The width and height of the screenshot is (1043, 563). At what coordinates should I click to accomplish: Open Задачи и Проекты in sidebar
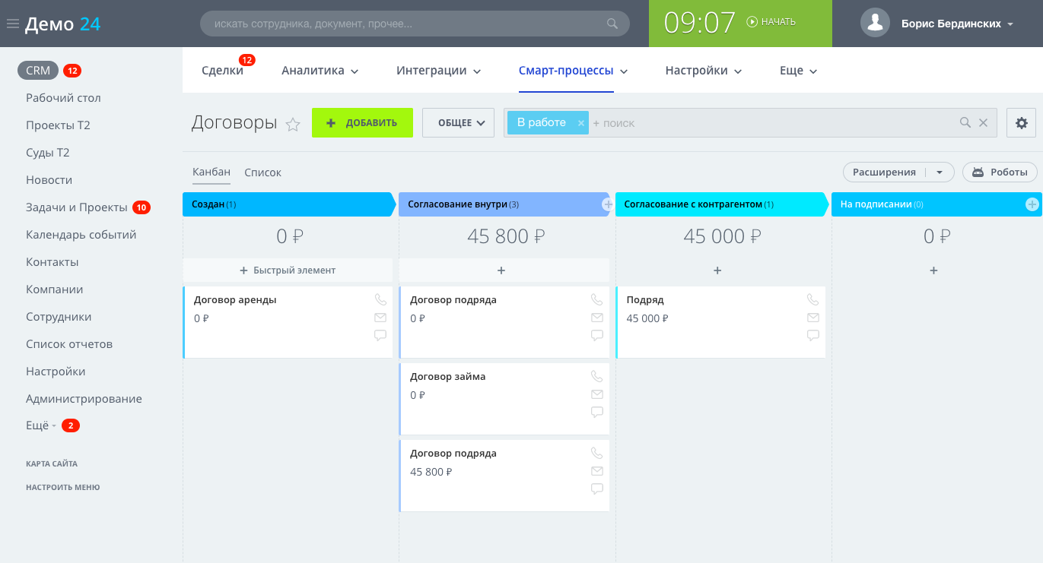point(77,207)
